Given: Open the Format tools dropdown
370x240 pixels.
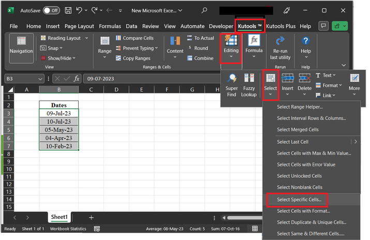Looking at the screenshot, I should click(x=329, y=85).
